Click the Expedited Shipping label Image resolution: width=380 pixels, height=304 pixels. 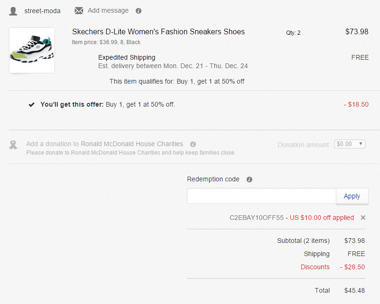click(x=127, y=57)
